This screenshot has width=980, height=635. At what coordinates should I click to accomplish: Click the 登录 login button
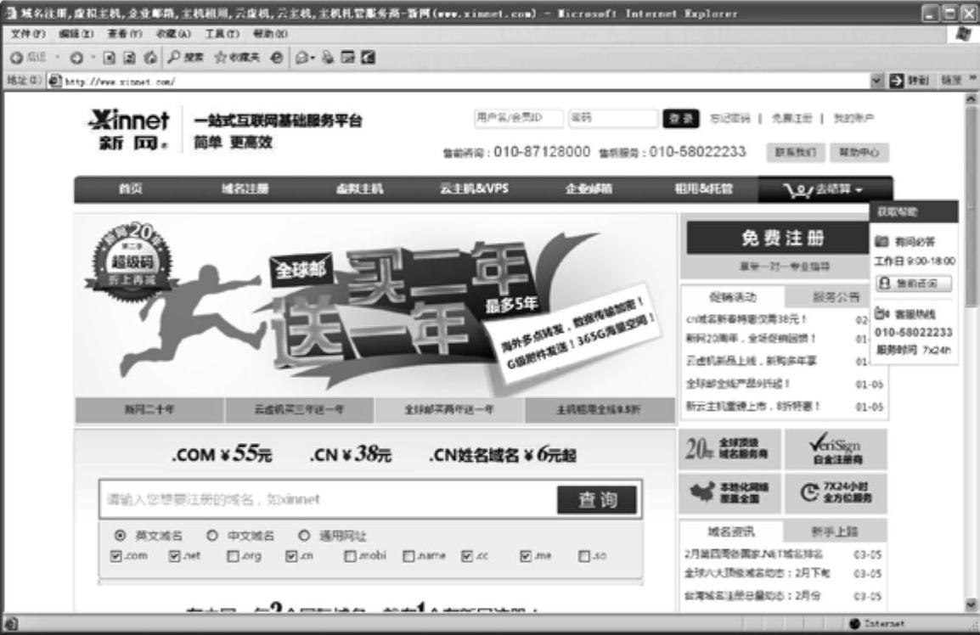[680, 118]
